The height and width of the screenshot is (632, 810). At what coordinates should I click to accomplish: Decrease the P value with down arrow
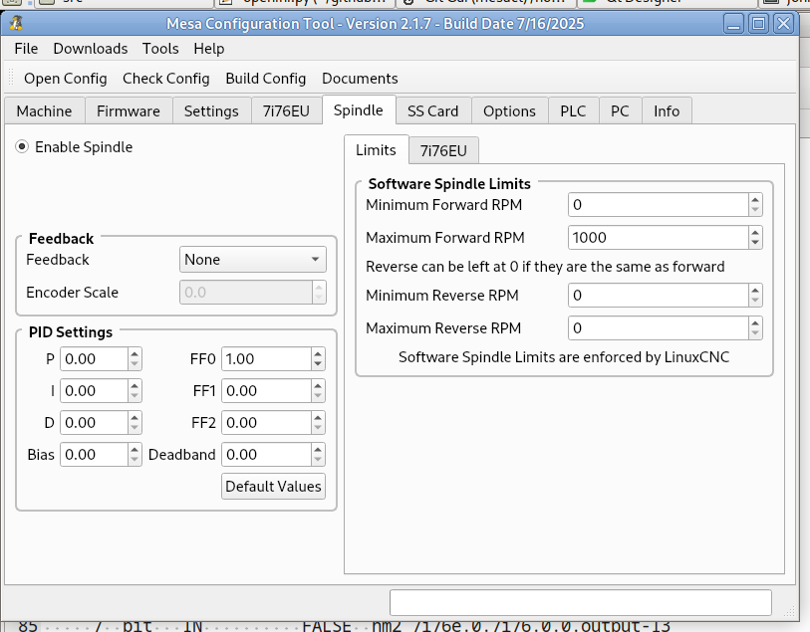coord(135,364)
